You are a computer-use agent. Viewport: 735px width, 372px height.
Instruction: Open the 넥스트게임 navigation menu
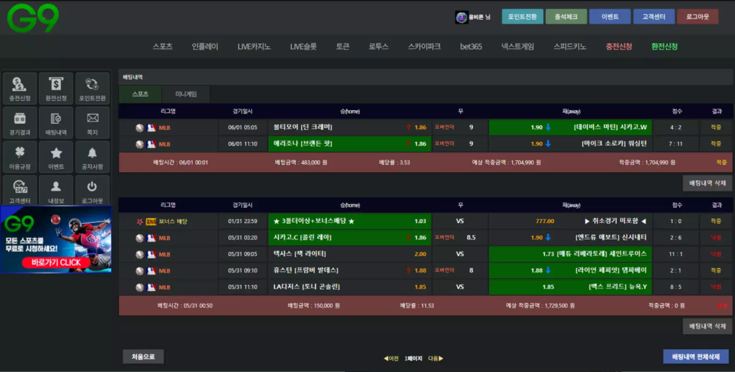[518, 47]
